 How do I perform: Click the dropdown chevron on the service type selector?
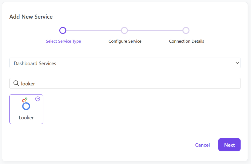(x=237, y=63)
